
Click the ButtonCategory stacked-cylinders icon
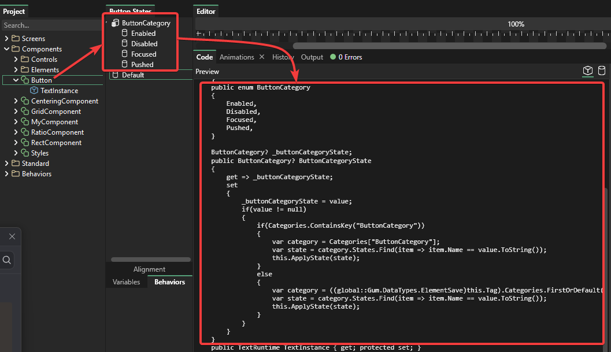tap(115, 23)
